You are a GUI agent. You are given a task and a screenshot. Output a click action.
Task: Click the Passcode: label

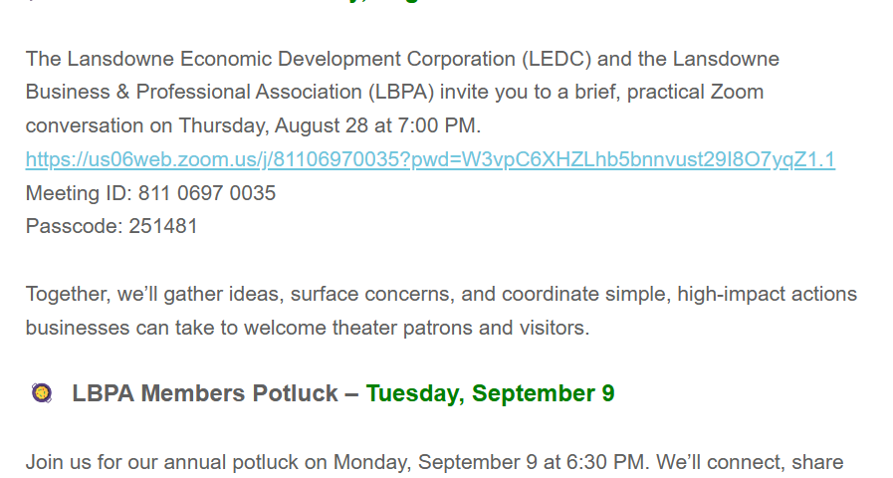pos(74,226)
